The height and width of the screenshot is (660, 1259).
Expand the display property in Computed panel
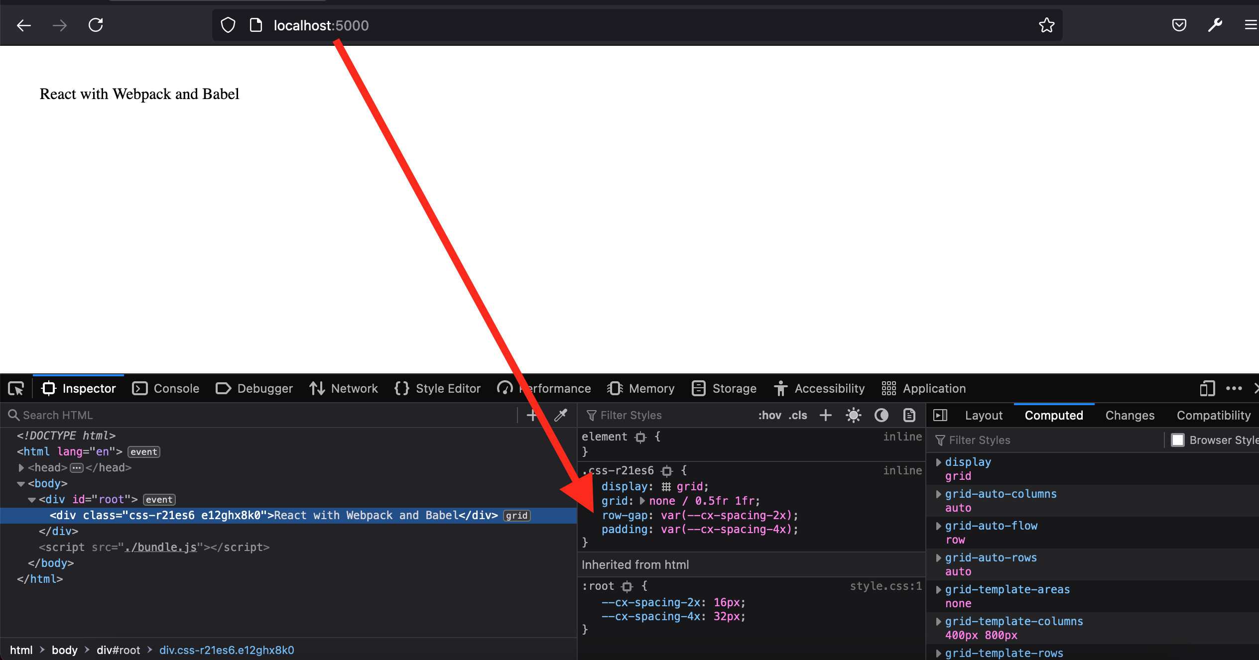938,462
